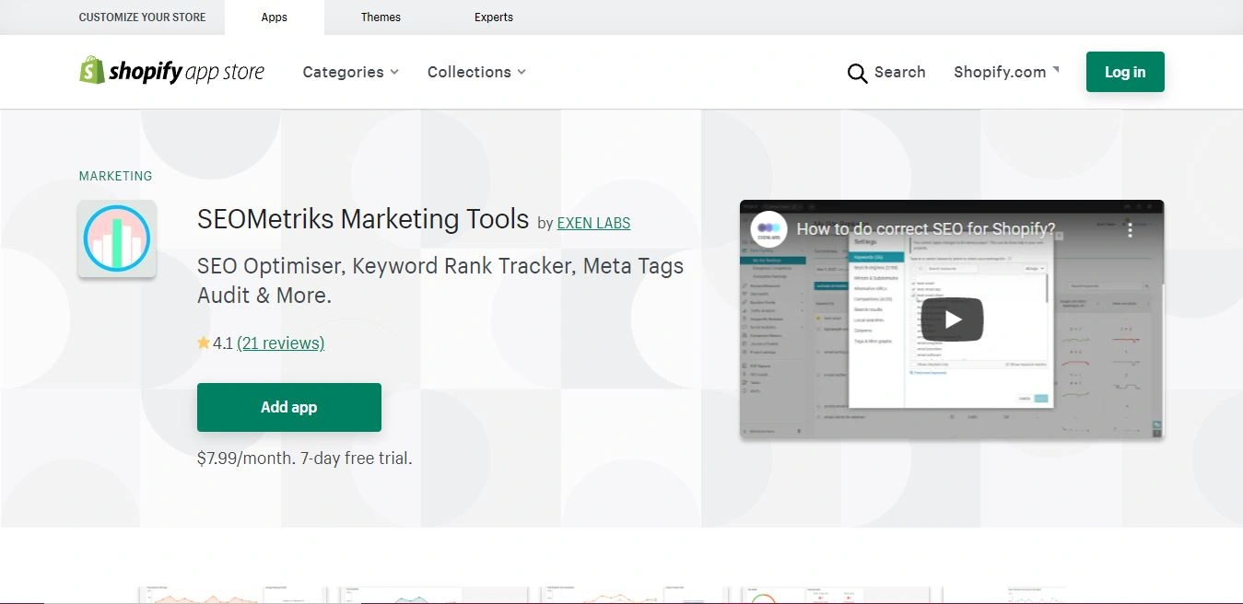This screenshot has height=604, width=1243.
Task: Open the Shopify.com external link
Action: (1006, 72)
